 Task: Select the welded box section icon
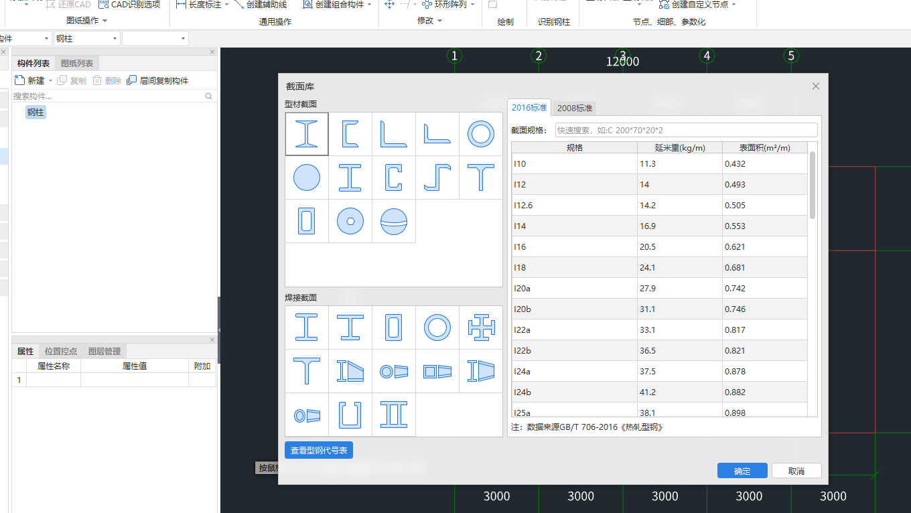click(x=394, y=327)
